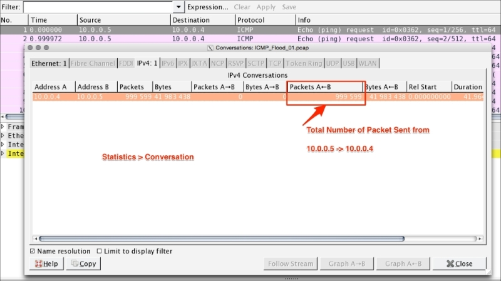Click the Follow Stream button
The height and width of the screenshot is (281, 501).
coord(291,263)
